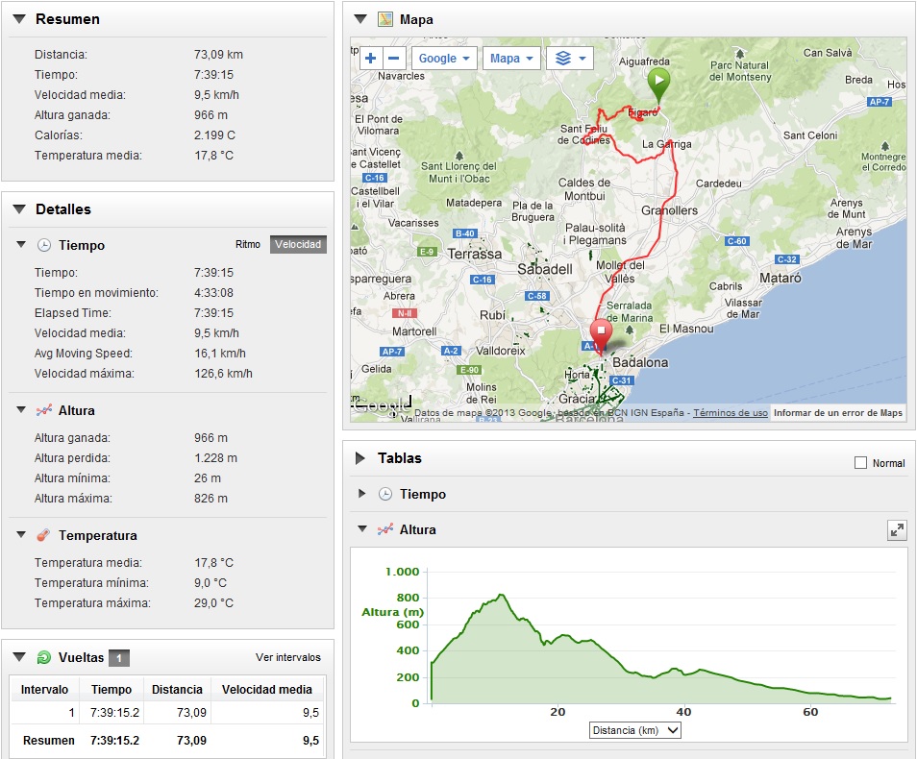
Task: Click the elevation icon in Tablas Altura row
Action: tap(385, 529)
